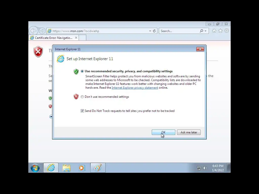Screen dimensions: 259x194
Task: Close the Certificate Error tab
Action: pyautogui.click(x=76, y=38)
